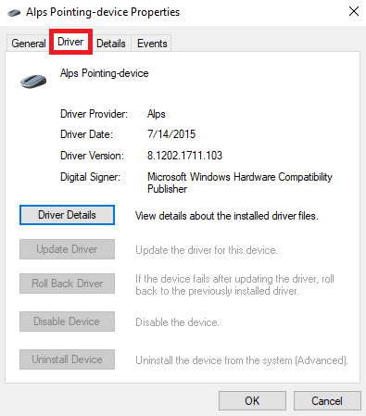Image resolution: width=366 pixels, height=416 pixels.
Task: Click the Driver Version label
Action: 92,156
